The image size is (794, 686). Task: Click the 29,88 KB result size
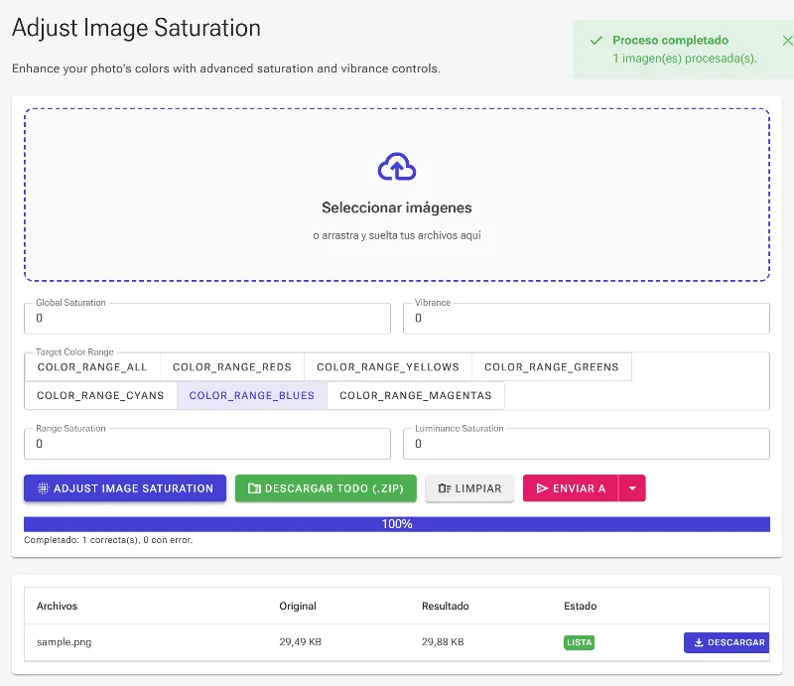click(443, 642)
